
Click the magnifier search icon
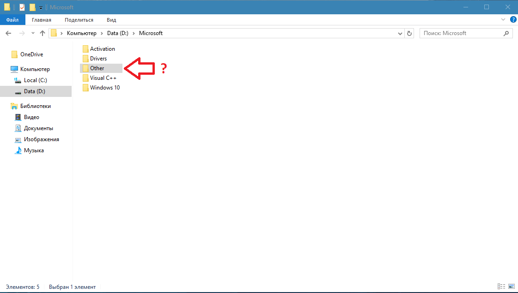(506, 33)
